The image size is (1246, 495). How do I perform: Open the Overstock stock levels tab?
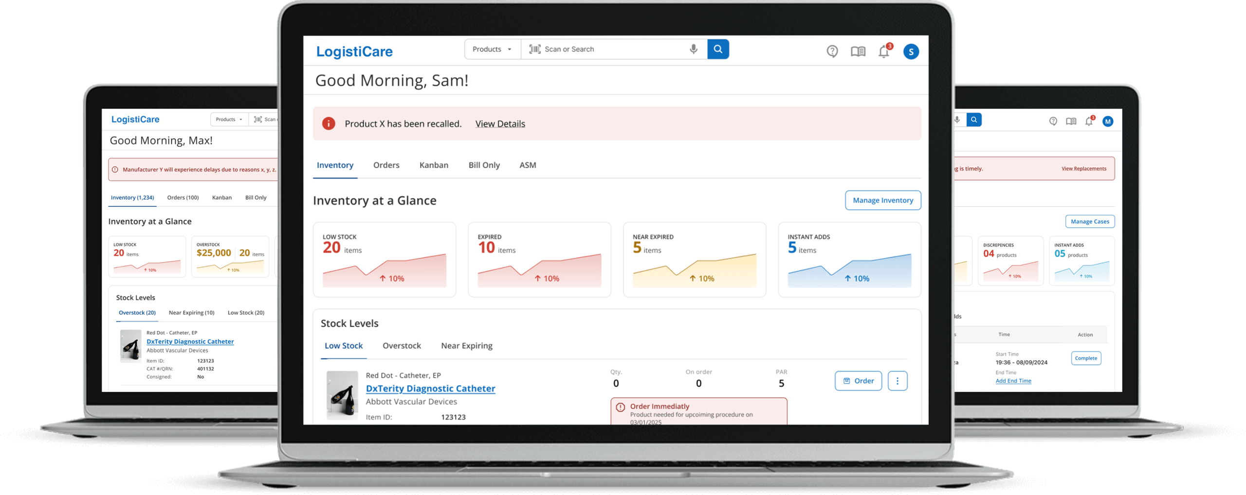coord(402,346)
